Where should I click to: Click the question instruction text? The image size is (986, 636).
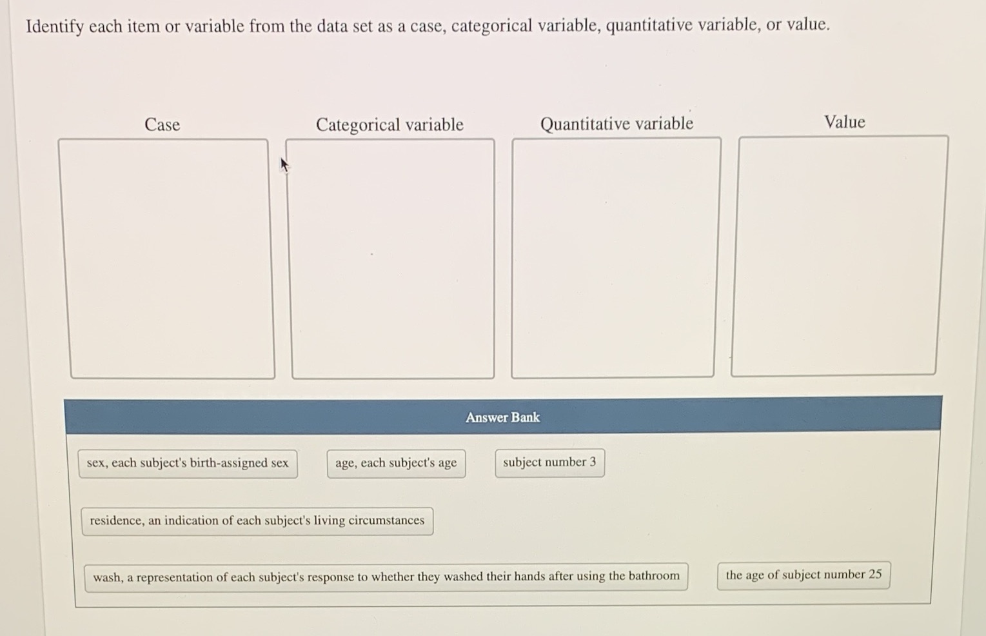[x=427, y=26]
